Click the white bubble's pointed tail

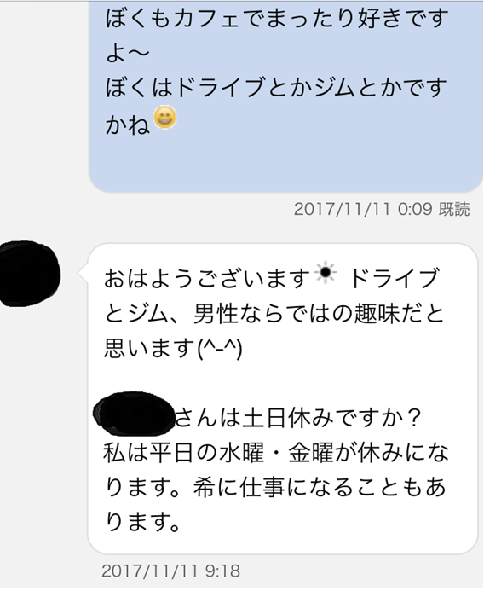84,273
